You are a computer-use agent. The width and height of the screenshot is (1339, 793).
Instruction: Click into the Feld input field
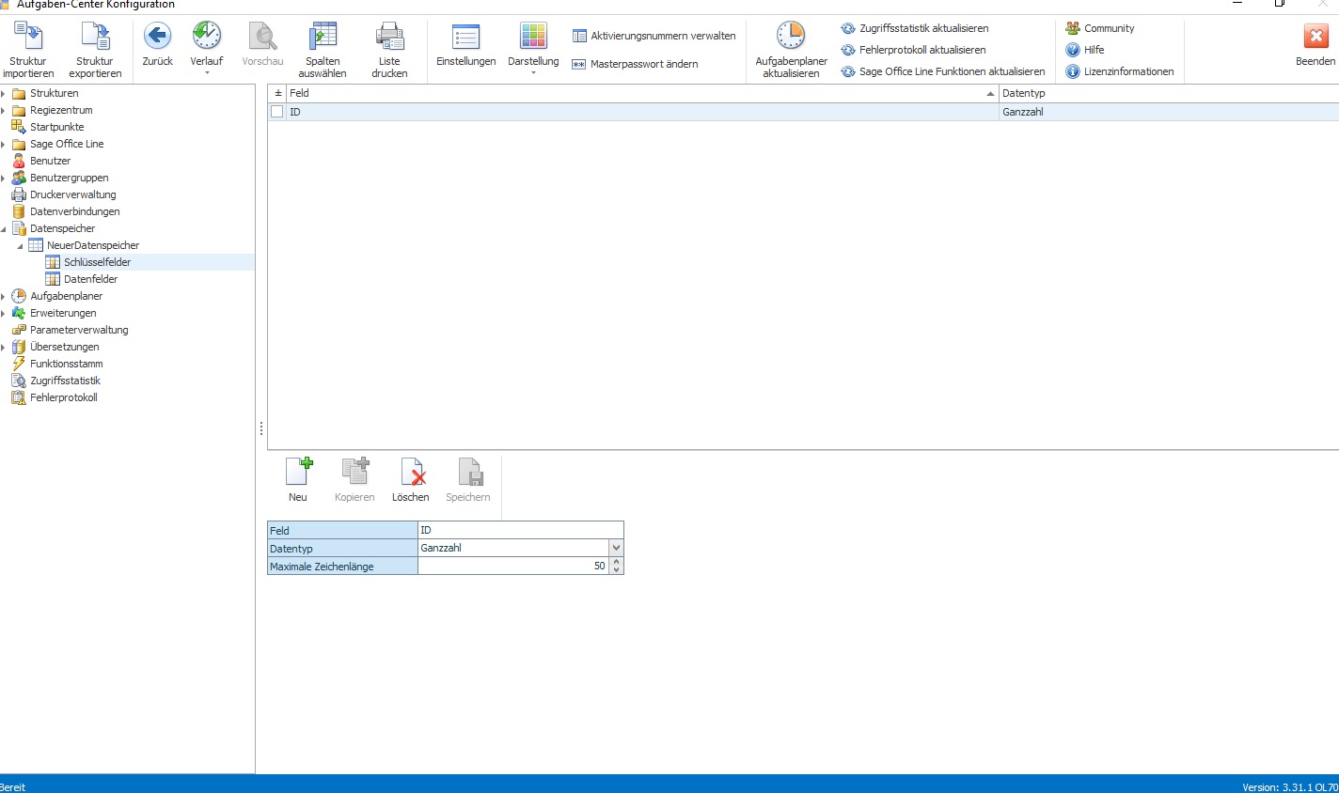[521, 530]
